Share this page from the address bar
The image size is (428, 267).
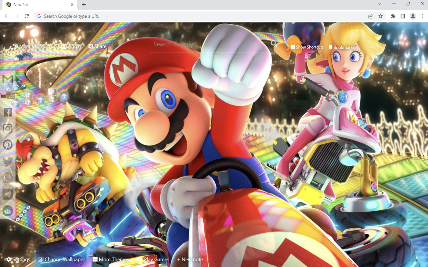tap(370, 16)
